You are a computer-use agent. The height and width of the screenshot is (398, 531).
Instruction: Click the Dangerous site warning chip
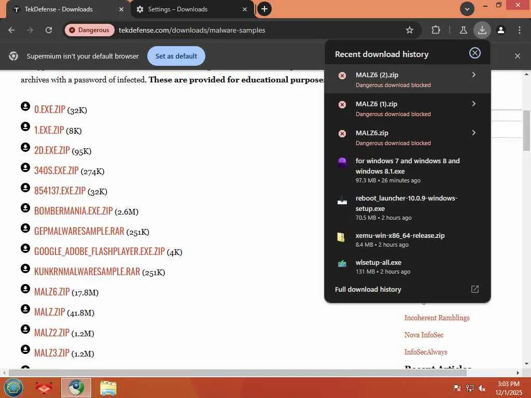(x=90, y=30)
